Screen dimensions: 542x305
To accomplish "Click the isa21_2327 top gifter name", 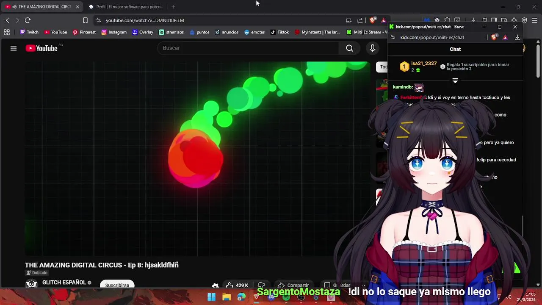I will (x=424, y=64).
